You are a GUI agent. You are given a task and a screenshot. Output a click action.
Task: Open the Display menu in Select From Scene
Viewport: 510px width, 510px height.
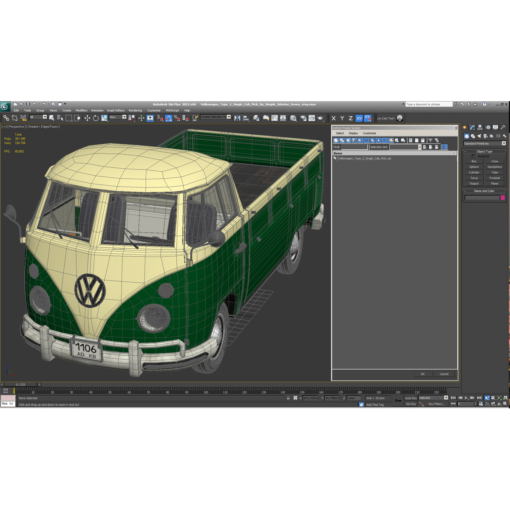[353, 133]
